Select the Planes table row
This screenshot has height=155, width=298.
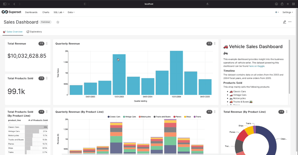click(28, 144)
